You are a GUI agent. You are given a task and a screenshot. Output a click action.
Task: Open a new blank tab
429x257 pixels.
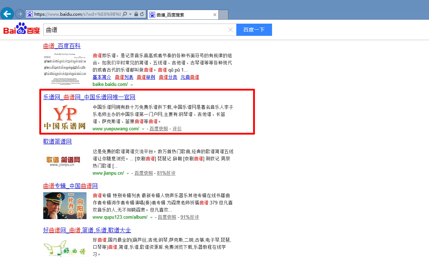click(223, 15)
